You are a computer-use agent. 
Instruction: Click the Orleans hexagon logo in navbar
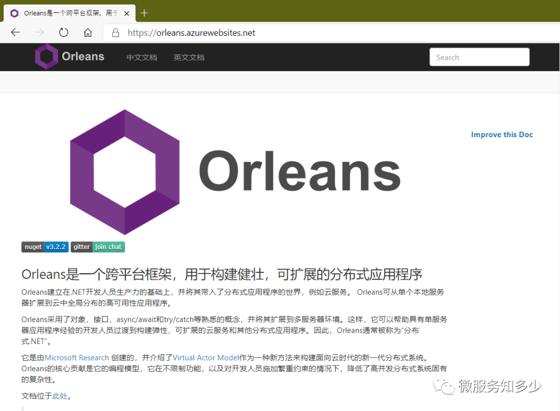[x=47, y=56]
